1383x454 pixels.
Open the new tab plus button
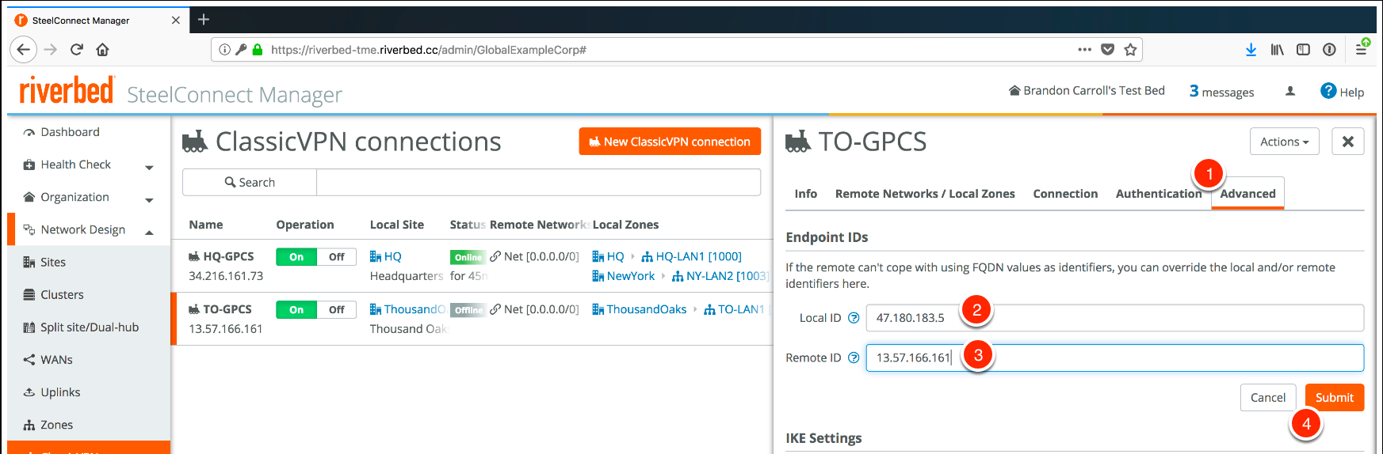tap(204, 19)
